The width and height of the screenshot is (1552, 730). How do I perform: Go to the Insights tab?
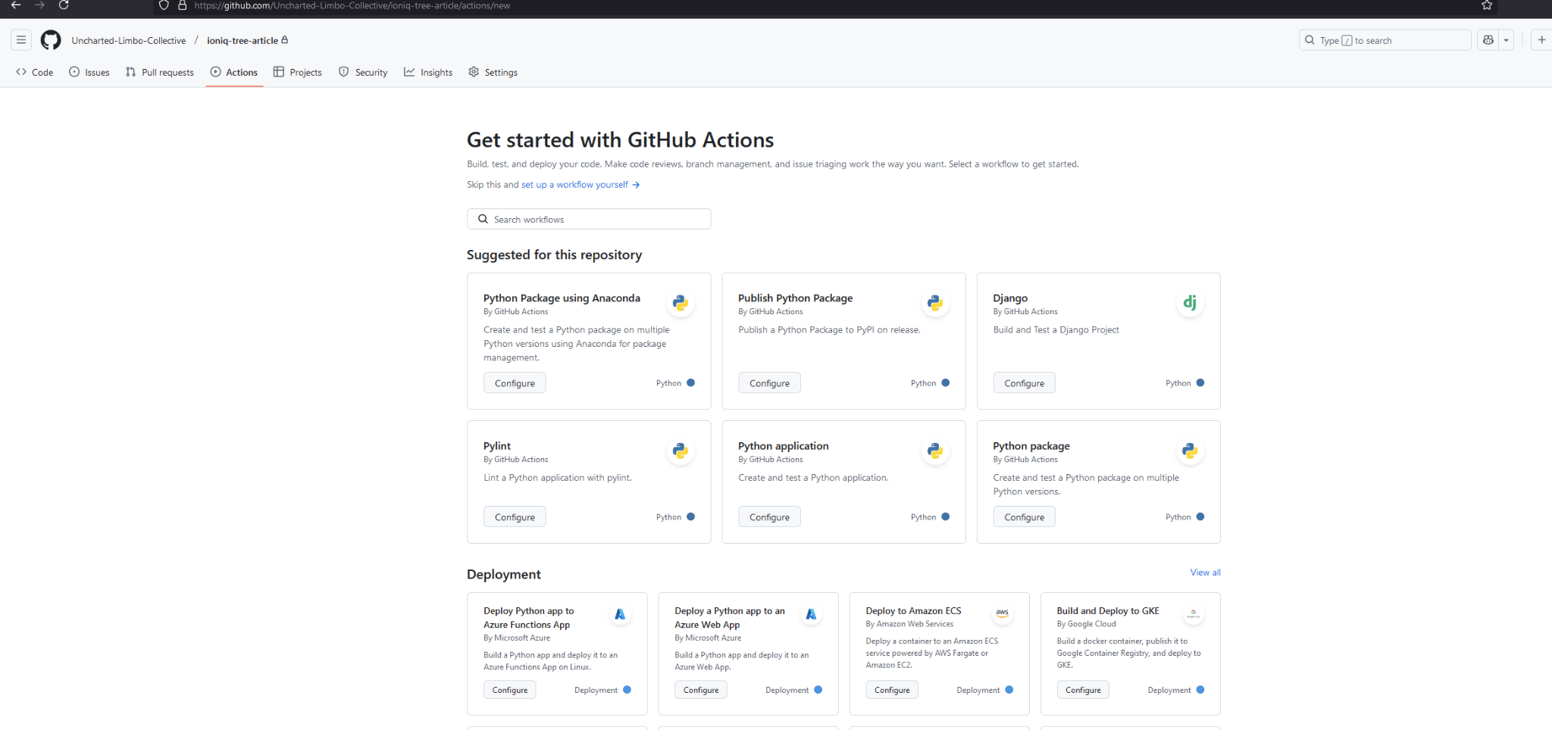428,72
